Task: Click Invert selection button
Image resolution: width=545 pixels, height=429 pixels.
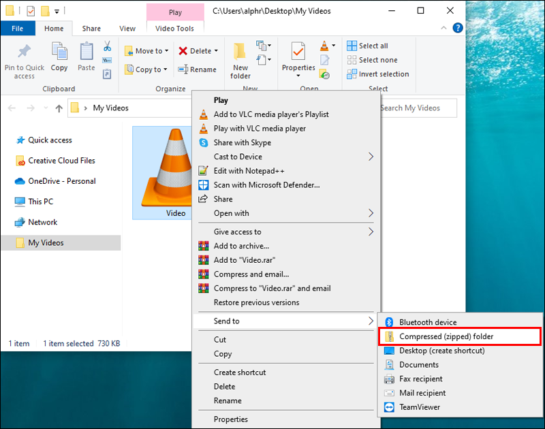Action: point(378,74)
